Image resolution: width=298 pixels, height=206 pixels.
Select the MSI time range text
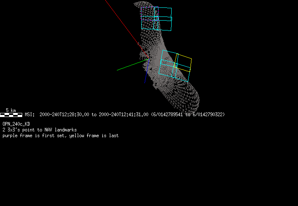(125, 115)
